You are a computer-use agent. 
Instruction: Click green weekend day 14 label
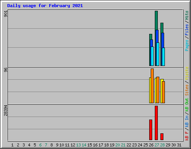click(84, 145)
